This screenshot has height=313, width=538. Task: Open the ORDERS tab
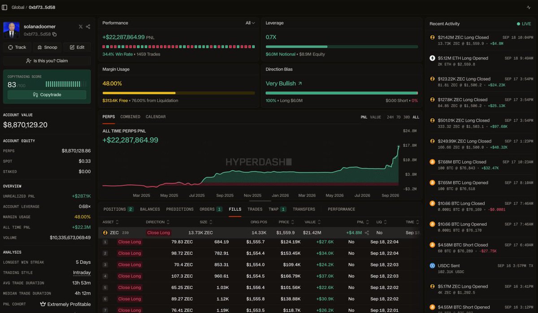click(x=211, y=209)
